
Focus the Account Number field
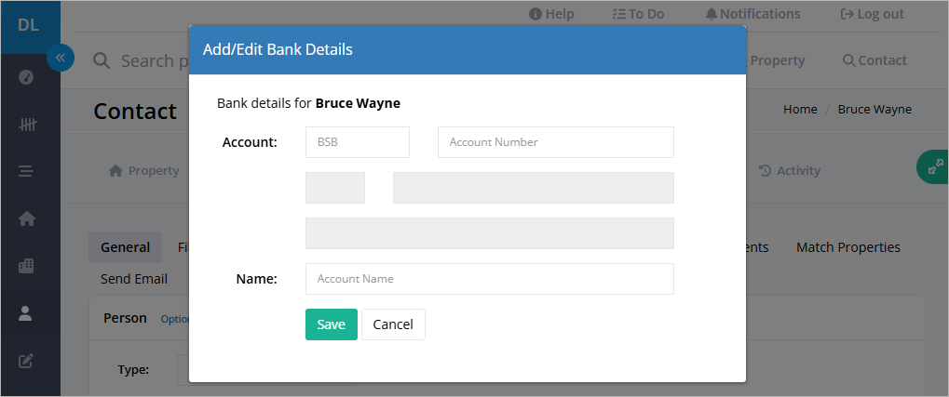coord(556,142)
